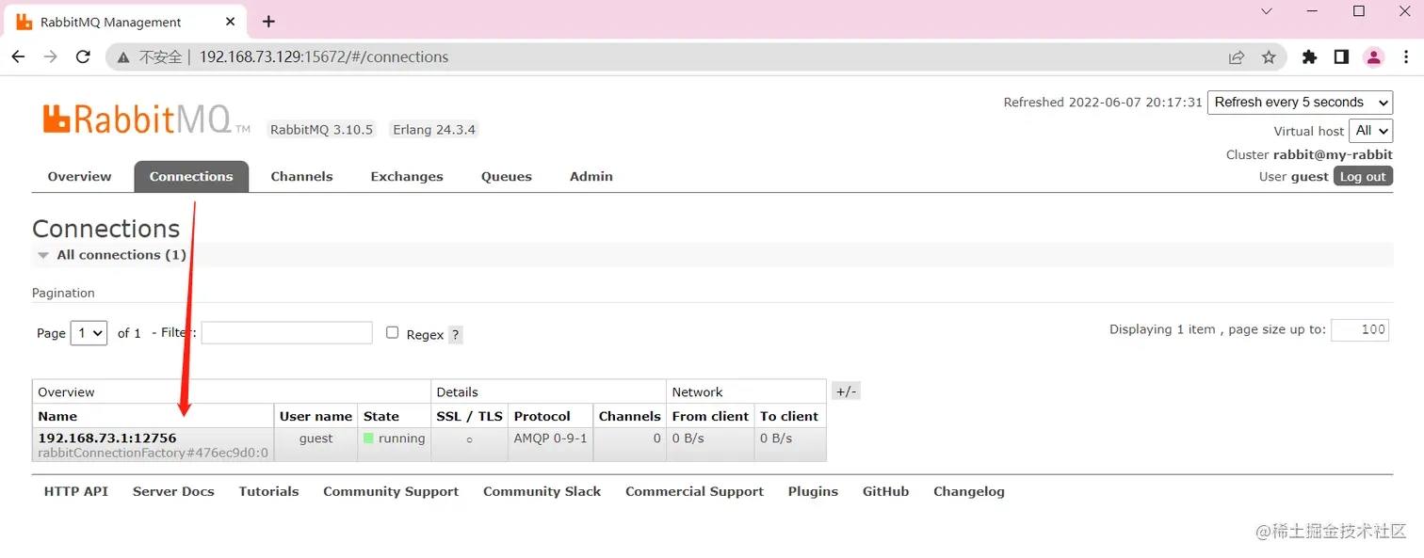
Task: Share this page via address bar icon
Action: (x=1237, y=57)
